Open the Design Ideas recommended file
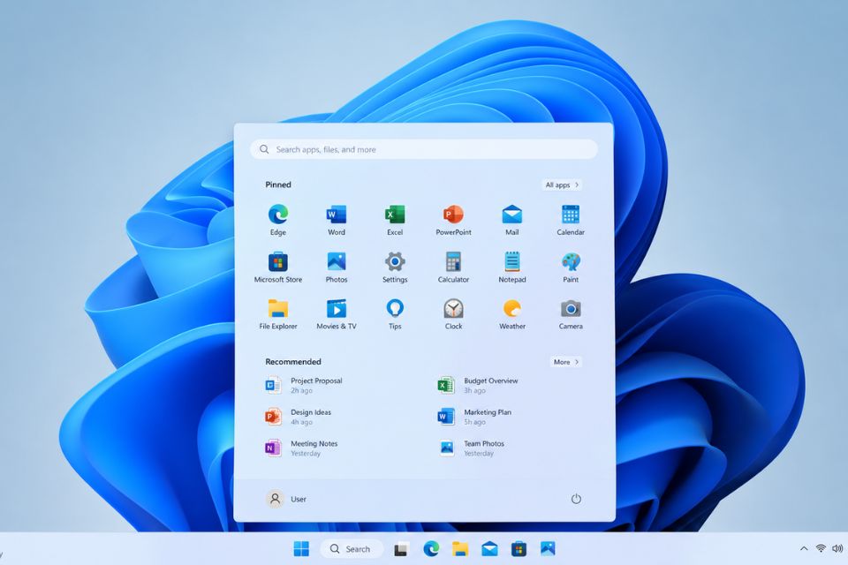The height and width of the screenshot is (565, 848). click(299, 417)
